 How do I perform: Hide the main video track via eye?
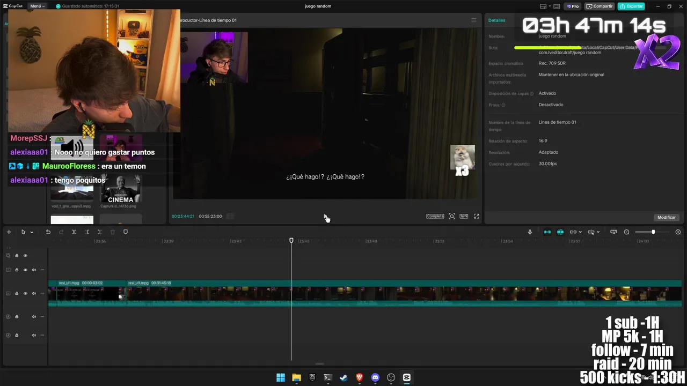click(x=25, y=293)
